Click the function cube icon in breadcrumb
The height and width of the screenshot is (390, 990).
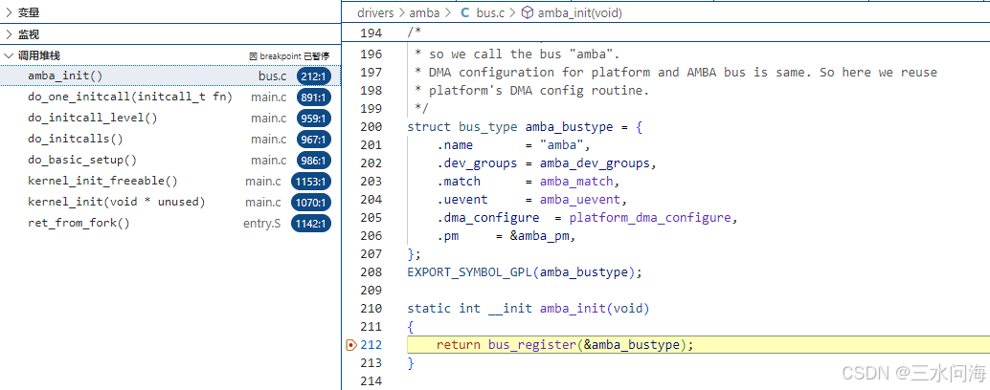coord(528,12)
